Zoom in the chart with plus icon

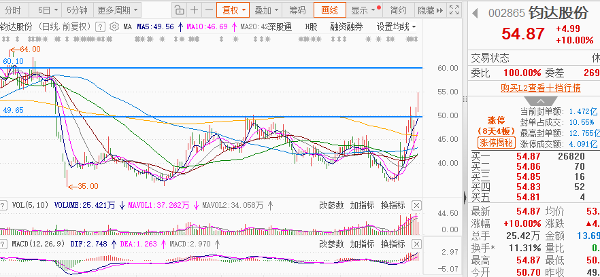(x=195, y=10)
